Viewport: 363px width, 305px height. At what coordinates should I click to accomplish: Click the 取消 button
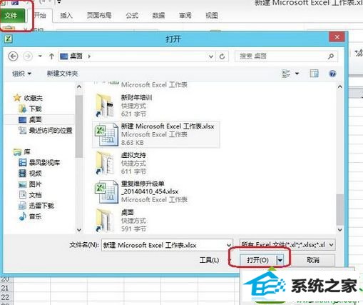[313, 260]
